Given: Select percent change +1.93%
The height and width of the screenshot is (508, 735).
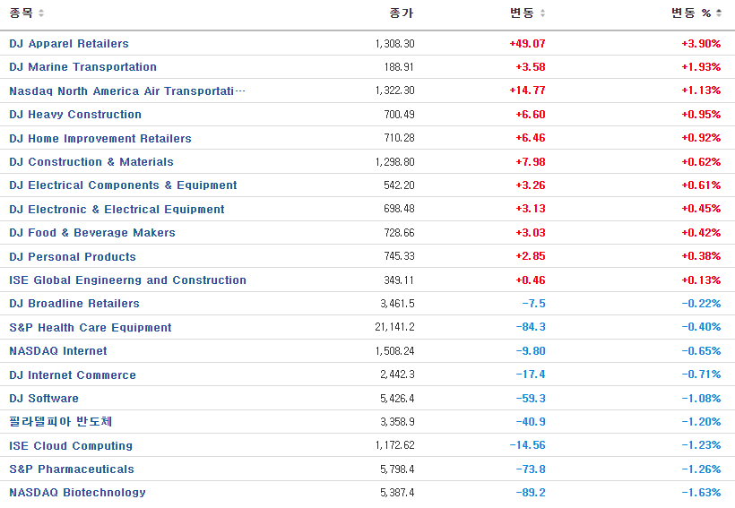Looking at the screenshot, I should (701, 67).
